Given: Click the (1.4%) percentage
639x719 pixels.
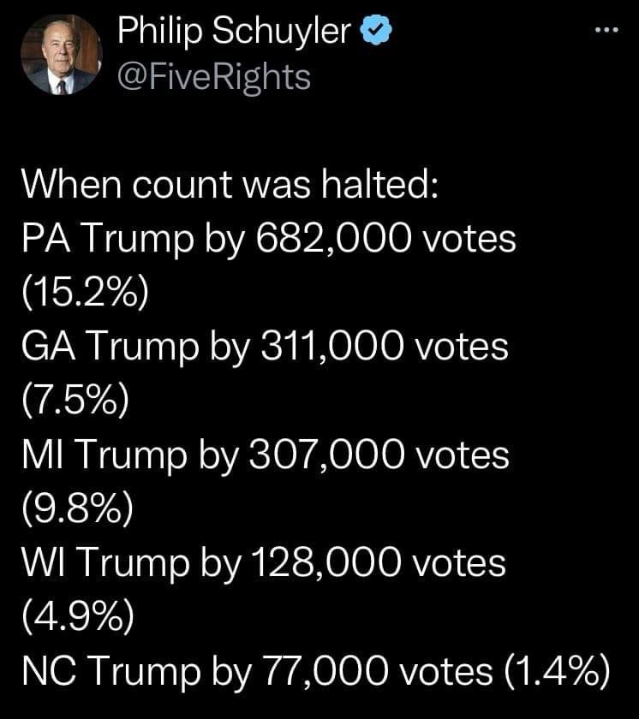Looking at the screenshot, I should pyautogui.click(x=554, y=669).
